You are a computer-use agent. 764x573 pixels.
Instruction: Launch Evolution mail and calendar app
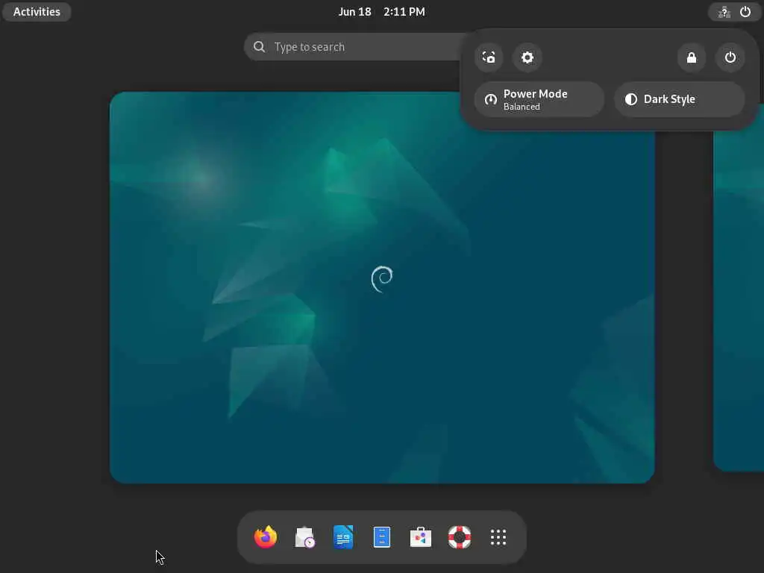coord(304,537)
